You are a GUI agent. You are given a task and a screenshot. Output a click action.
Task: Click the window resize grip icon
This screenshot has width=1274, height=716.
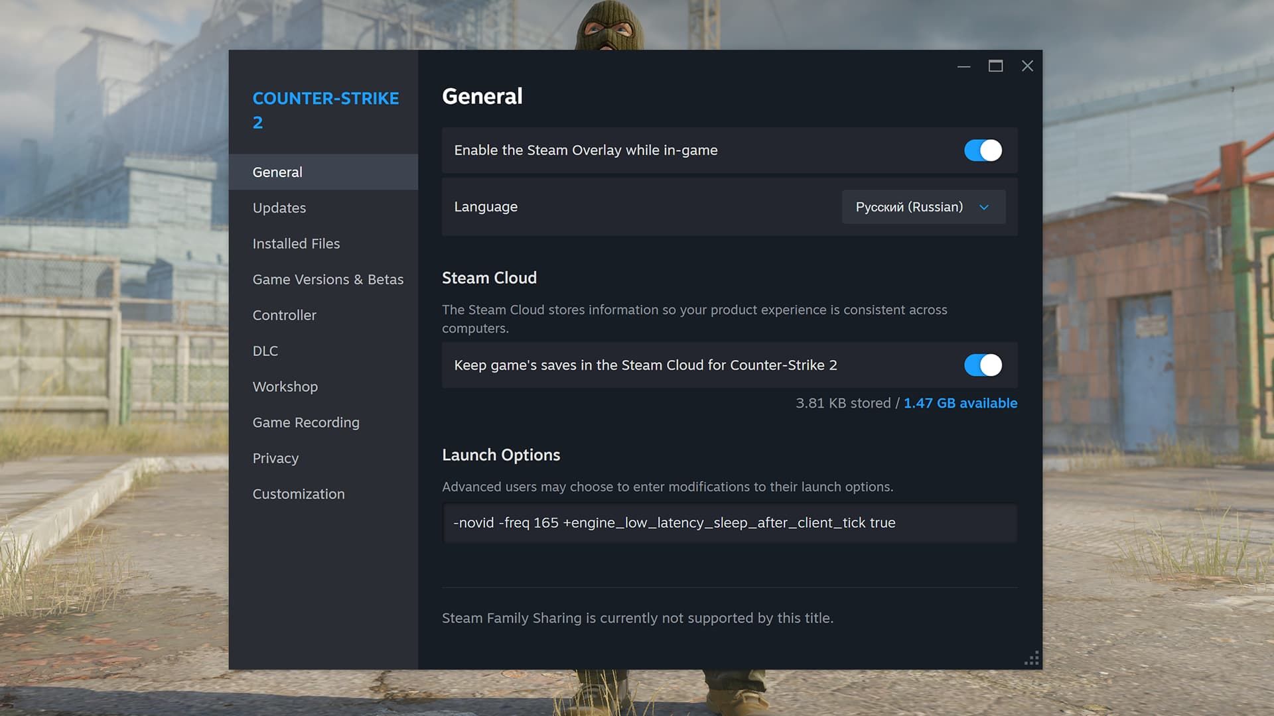[1032, 658]
